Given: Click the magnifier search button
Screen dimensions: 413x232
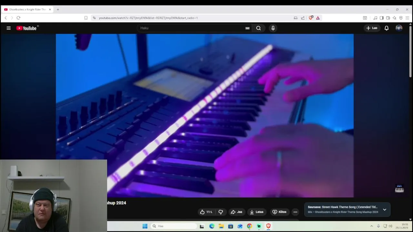Looking at the screenshot, I should [258, 28].
